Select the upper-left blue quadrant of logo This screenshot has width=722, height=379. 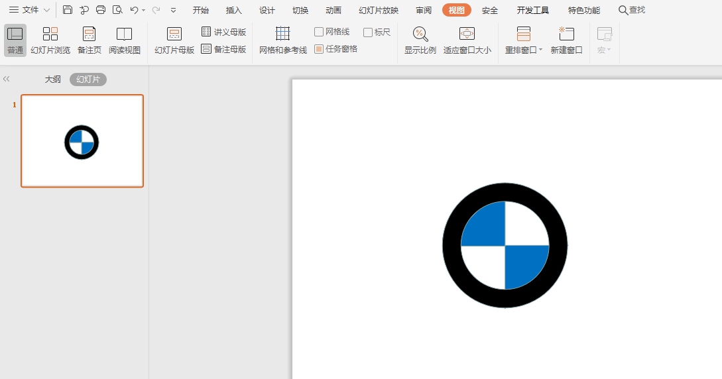coord(488,228)
